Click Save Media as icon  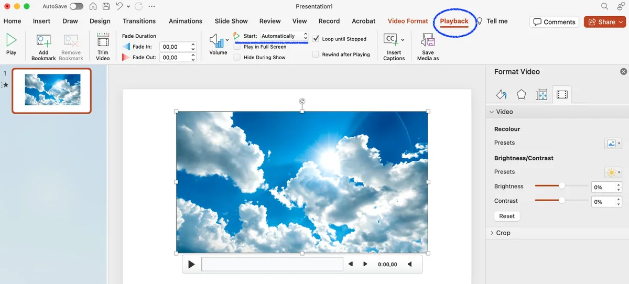[x=428, y=41]
